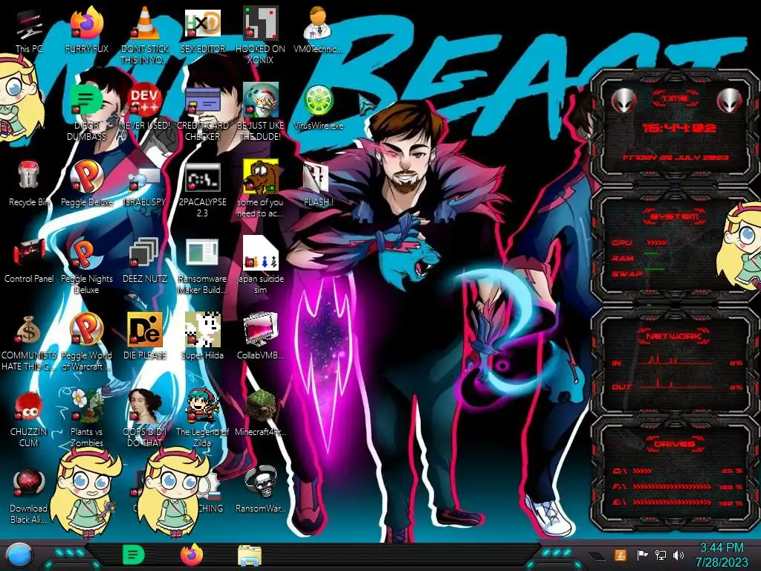Click the E:\ drive usage bar
This screenshot has height=571, width=761.
point(678,503)
